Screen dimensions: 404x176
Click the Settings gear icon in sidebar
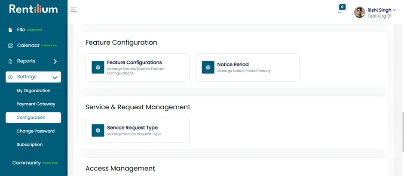[x=10, y=77]
